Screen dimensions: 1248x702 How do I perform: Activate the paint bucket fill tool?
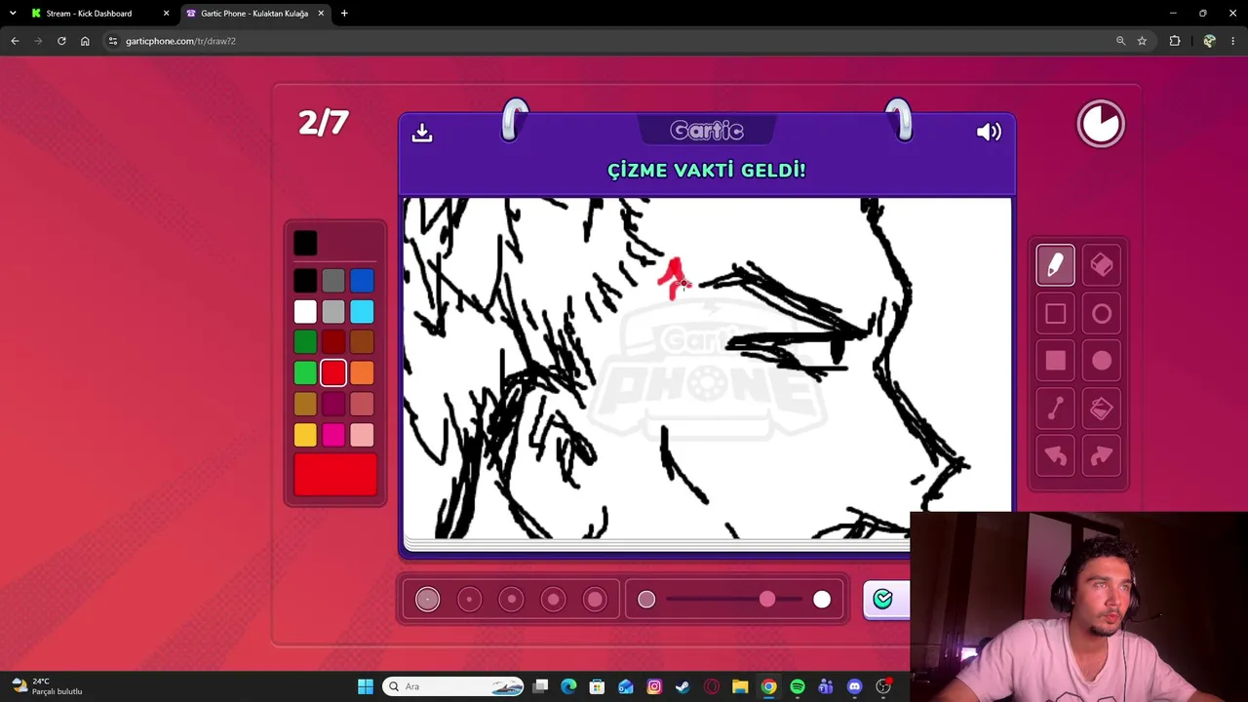coord(1102,409)
